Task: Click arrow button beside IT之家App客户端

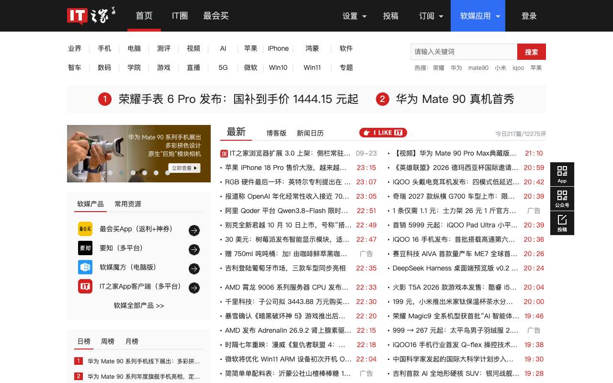Action: pyautogui.click(x=194, y=288)
